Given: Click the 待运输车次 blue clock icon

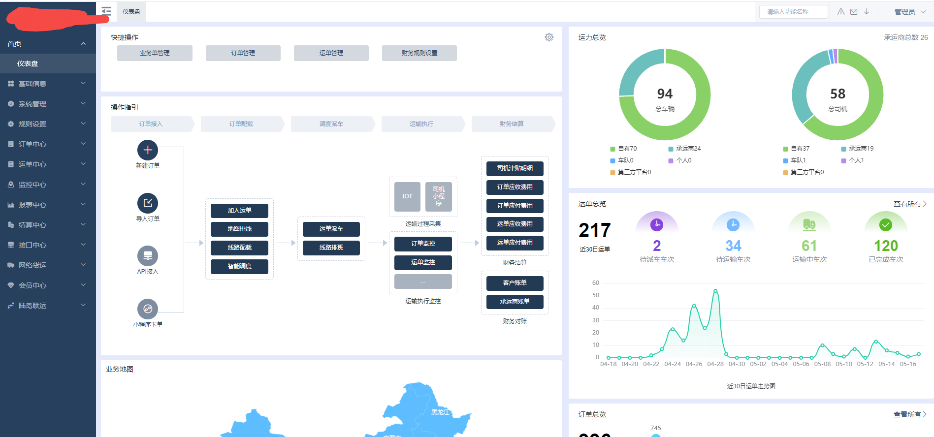Looking at the screenshot, I should tap(733, 225).
